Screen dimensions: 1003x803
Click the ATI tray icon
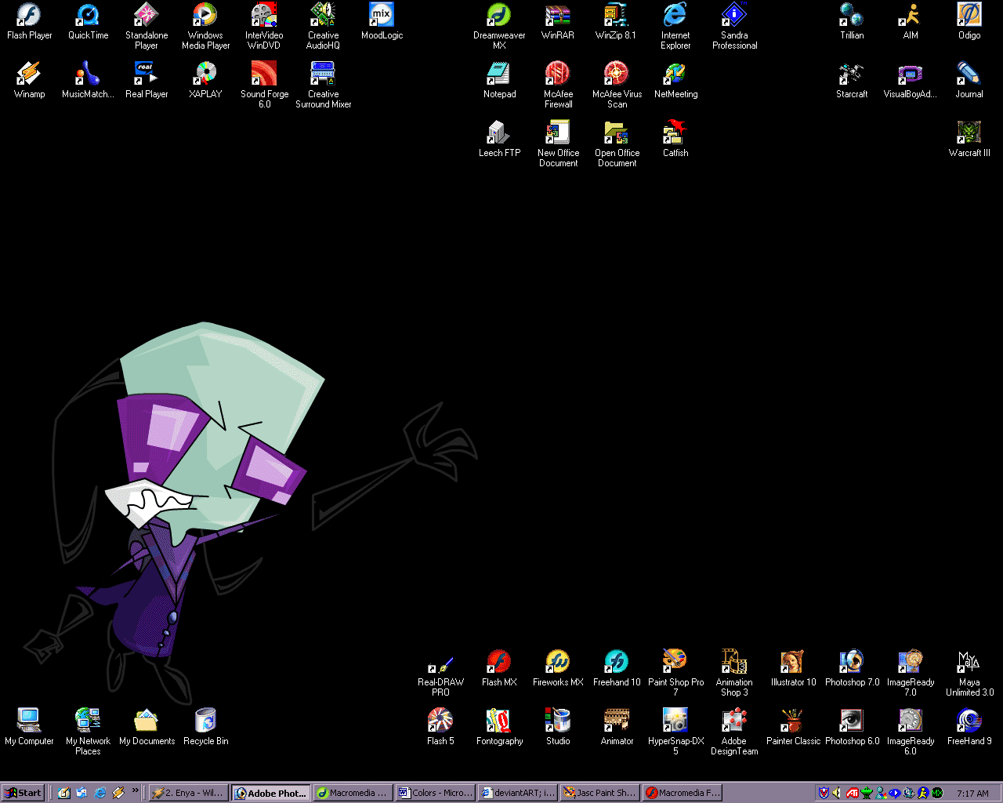(x=852, y=793)
